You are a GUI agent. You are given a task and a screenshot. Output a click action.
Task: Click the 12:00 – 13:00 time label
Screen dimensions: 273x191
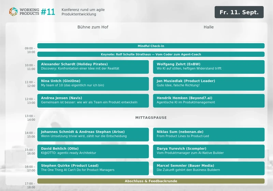pyautogui.click(x=30, y=101)
